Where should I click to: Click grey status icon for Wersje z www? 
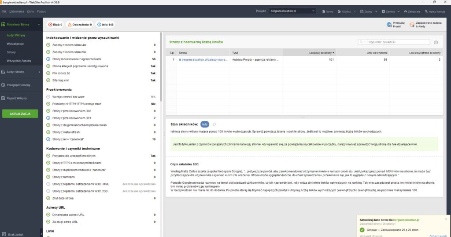48,97
